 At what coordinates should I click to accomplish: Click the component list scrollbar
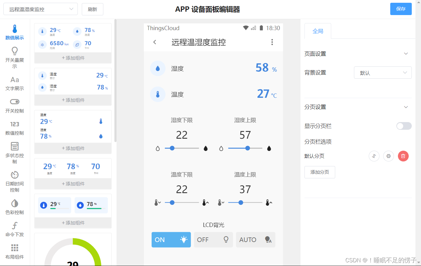click(116, 81)
